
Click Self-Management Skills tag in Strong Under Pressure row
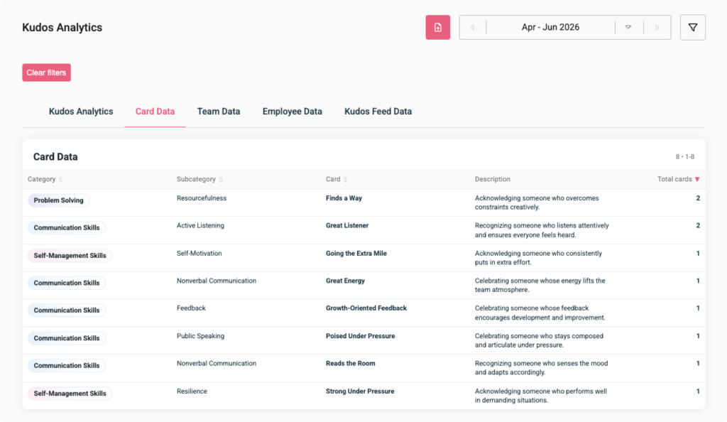[x=70, y=394]
